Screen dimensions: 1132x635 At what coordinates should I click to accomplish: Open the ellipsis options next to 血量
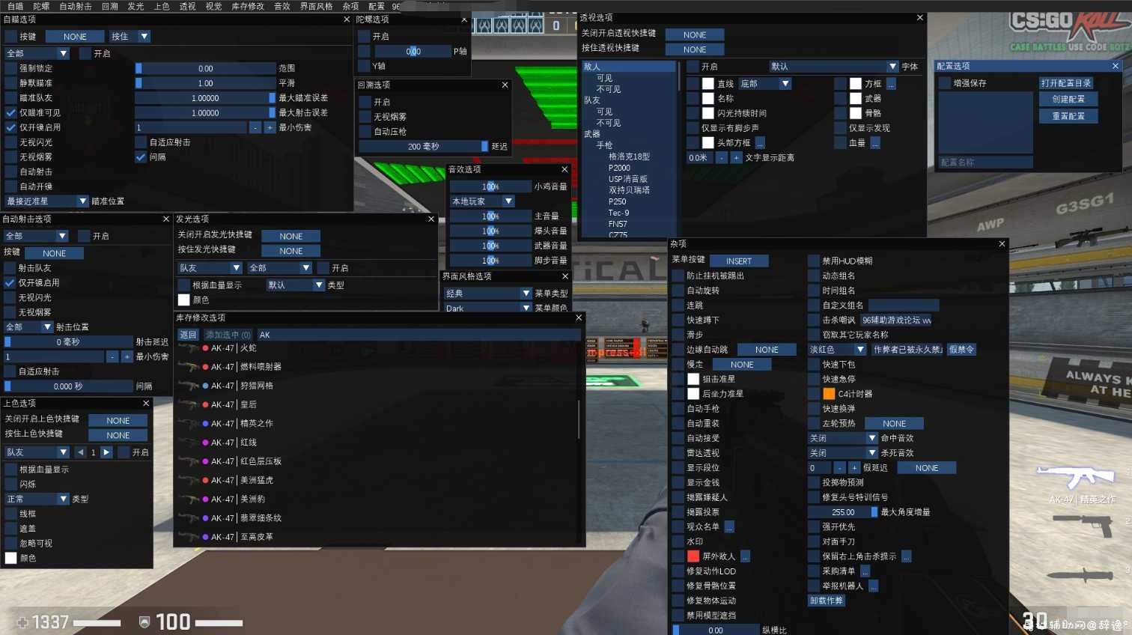pos(874,143)
